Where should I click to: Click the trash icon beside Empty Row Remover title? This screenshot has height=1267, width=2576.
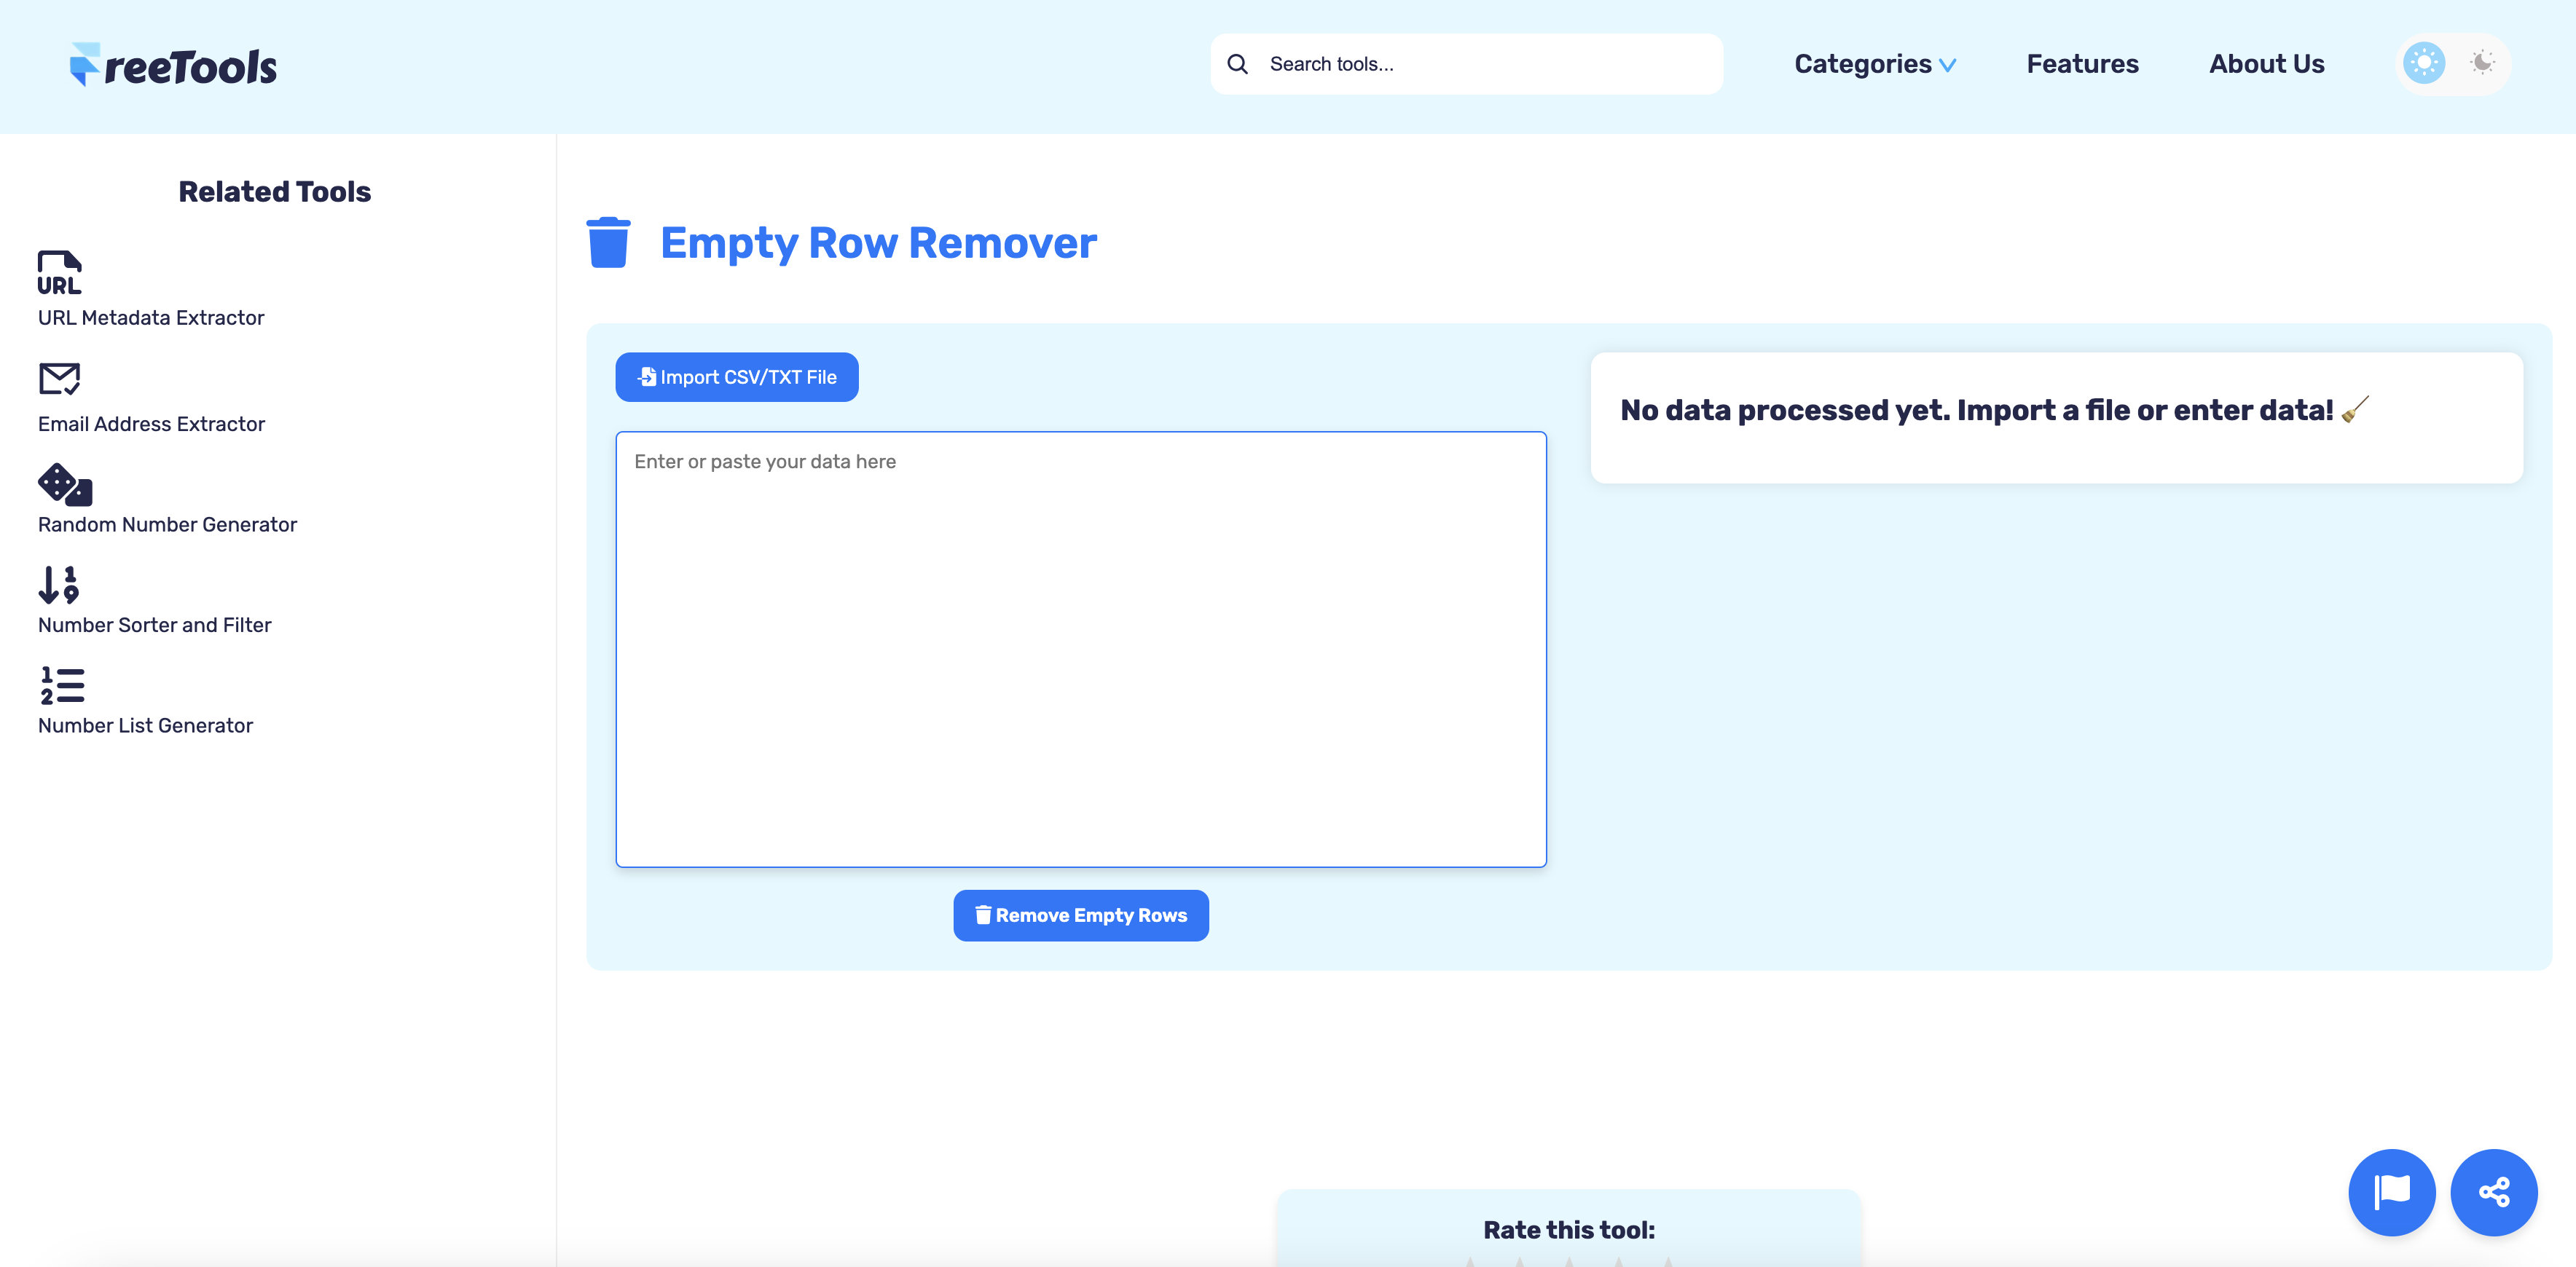tap(608, 241)
